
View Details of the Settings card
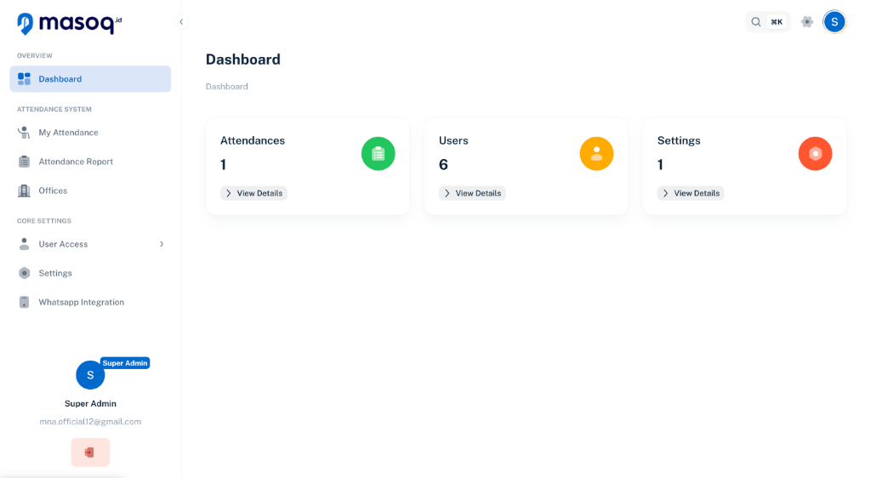[691, 193]
